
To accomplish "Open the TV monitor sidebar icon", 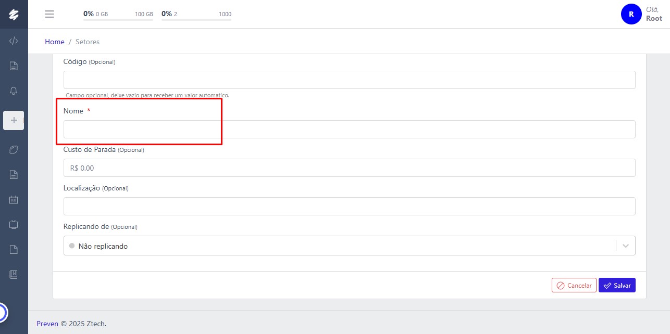I will click(14, 225).
